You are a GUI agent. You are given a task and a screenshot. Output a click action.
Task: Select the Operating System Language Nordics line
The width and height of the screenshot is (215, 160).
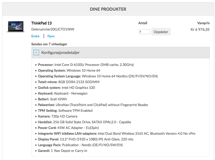tap(98, 76)
